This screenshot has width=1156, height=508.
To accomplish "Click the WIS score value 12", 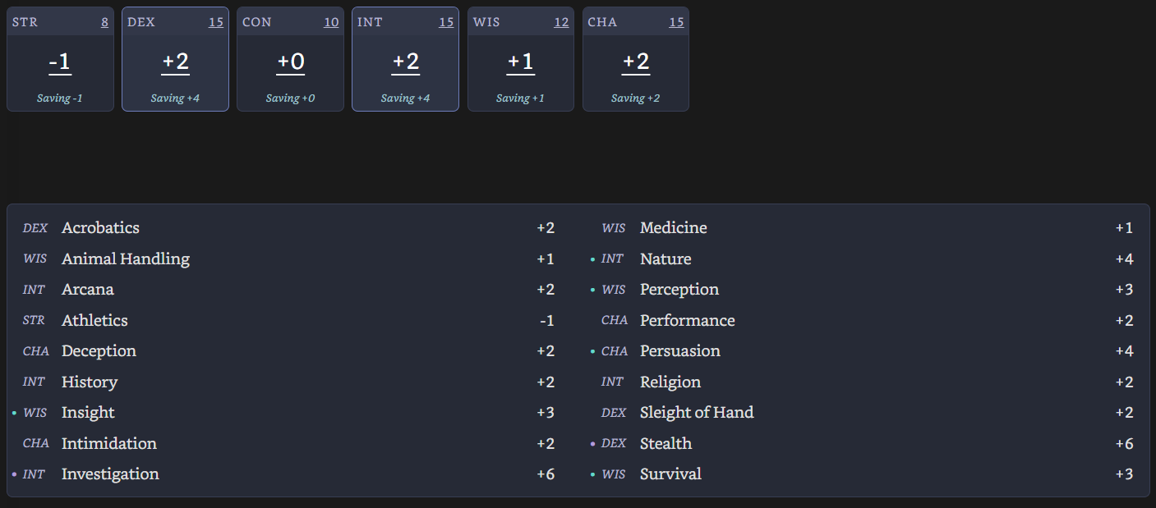I will point(561,22).
